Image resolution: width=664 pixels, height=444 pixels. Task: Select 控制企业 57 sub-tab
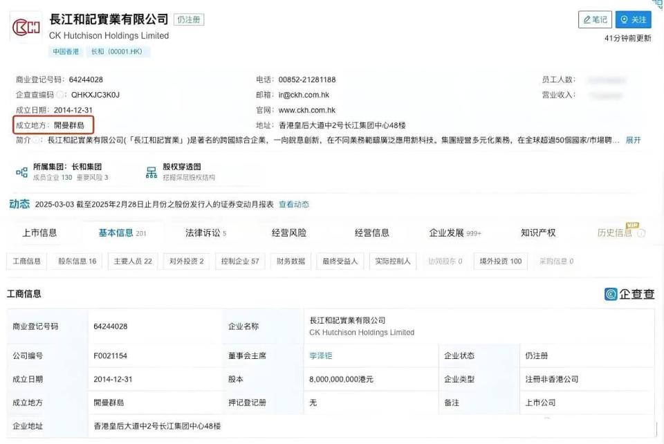[x=240, y=261]
